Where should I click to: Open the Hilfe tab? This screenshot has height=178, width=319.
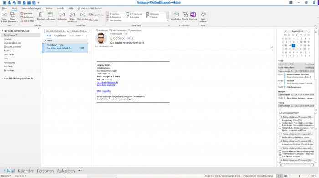click(x=71, y=8)
